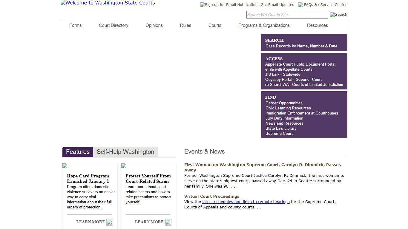
Task: Open Jury Duty Information link
Action: [x=284, y=118]
